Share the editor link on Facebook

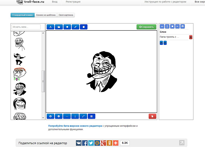85,143
